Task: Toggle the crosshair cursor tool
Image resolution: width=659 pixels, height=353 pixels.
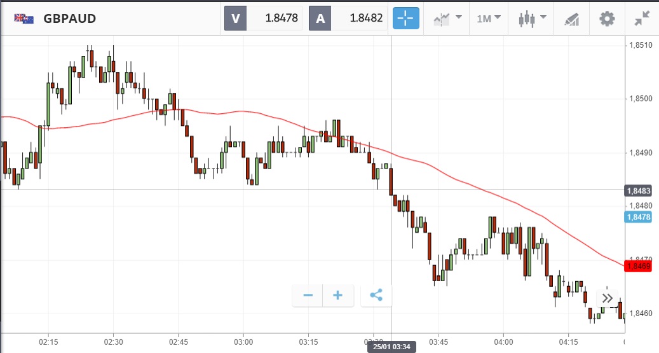Action: pyautogui.click(x=404, y=18)
